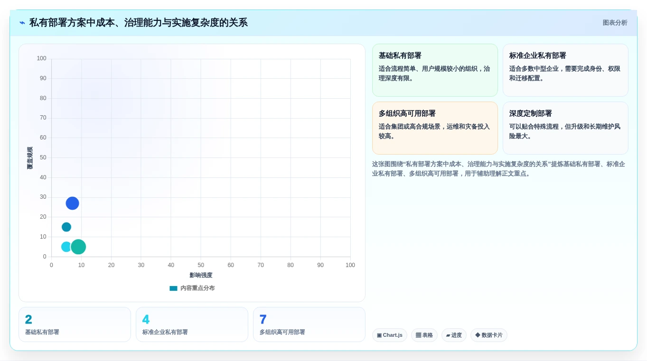
Task: Click the 影响强度 x-axis title
Action: tap(201, 275)
